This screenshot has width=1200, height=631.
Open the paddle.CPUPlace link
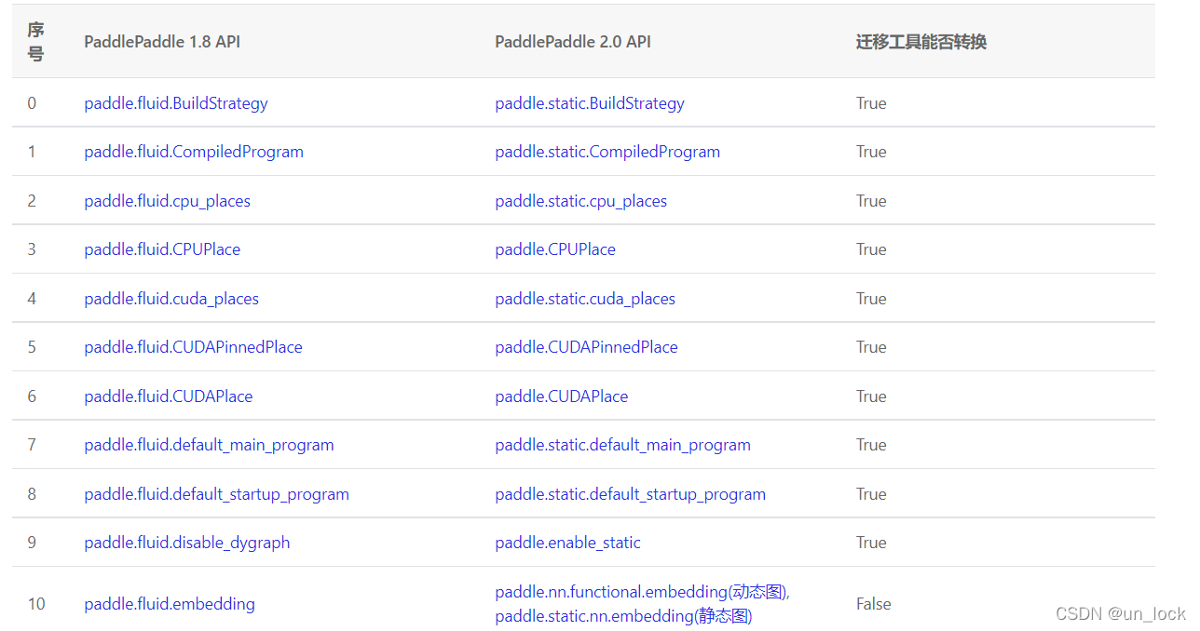555,249
